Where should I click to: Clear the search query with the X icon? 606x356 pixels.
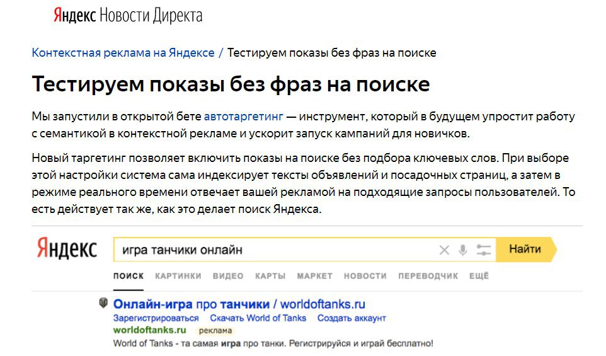pyautogui.click(x=444, y=250)
